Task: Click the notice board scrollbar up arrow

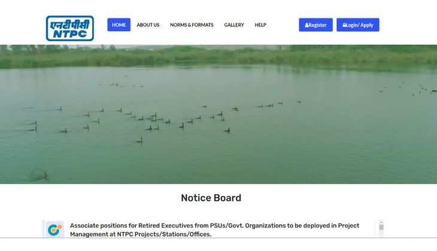Action: pyautogui.click(x=381, y=222)
